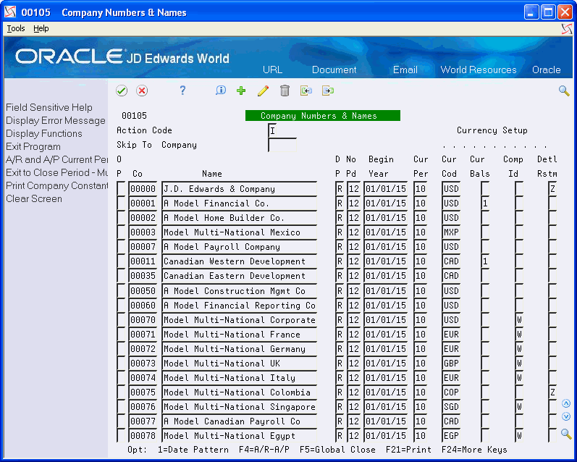577x462 pixels.
Task: Select Display Functions in the sidebar
Action: (43, 134)
